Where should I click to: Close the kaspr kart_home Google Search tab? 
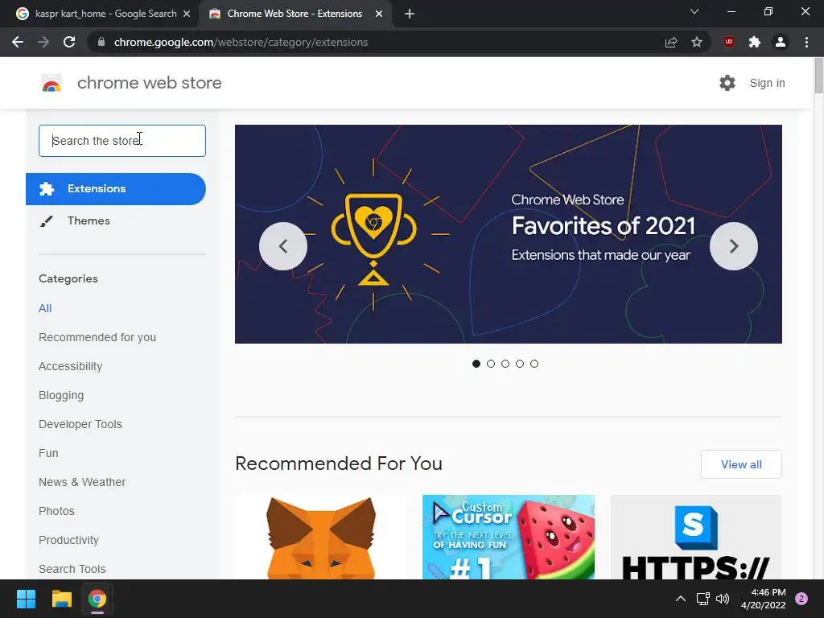tap(187, 14)
